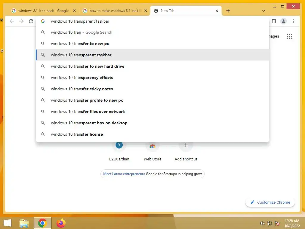305x229 pixels.
Task: Click search icon beside 'transfer license' suggestion
Action: pyautogui.click(x=43, y=134)
